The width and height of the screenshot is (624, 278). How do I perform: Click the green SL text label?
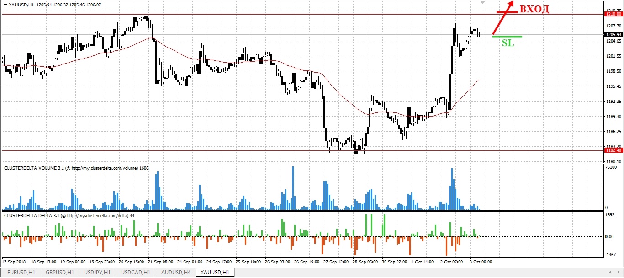point(508,44)
